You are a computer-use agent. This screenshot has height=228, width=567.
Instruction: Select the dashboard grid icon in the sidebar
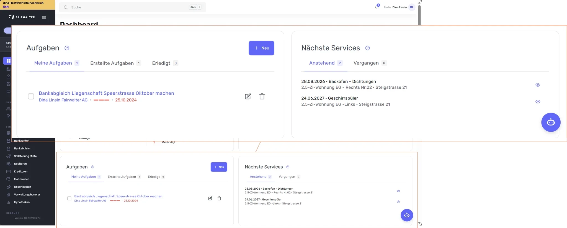9,61
